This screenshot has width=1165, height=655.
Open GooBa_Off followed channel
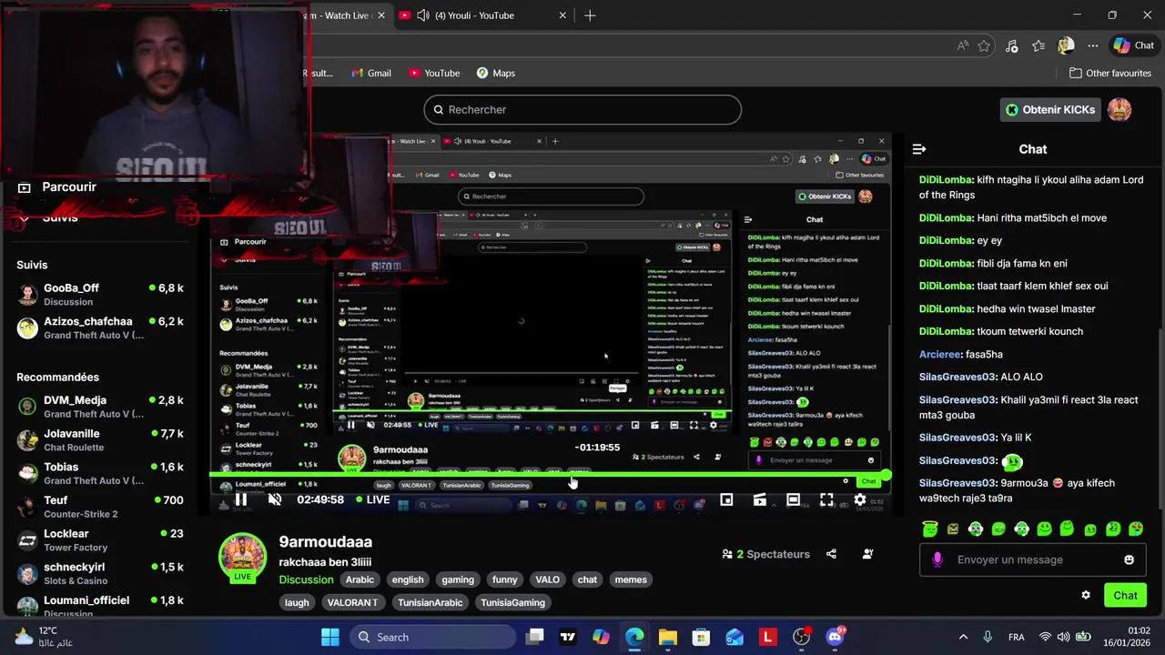[100, 294]
